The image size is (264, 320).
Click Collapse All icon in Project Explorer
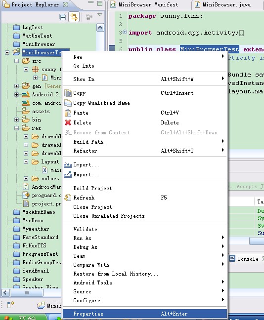[63, 17]
